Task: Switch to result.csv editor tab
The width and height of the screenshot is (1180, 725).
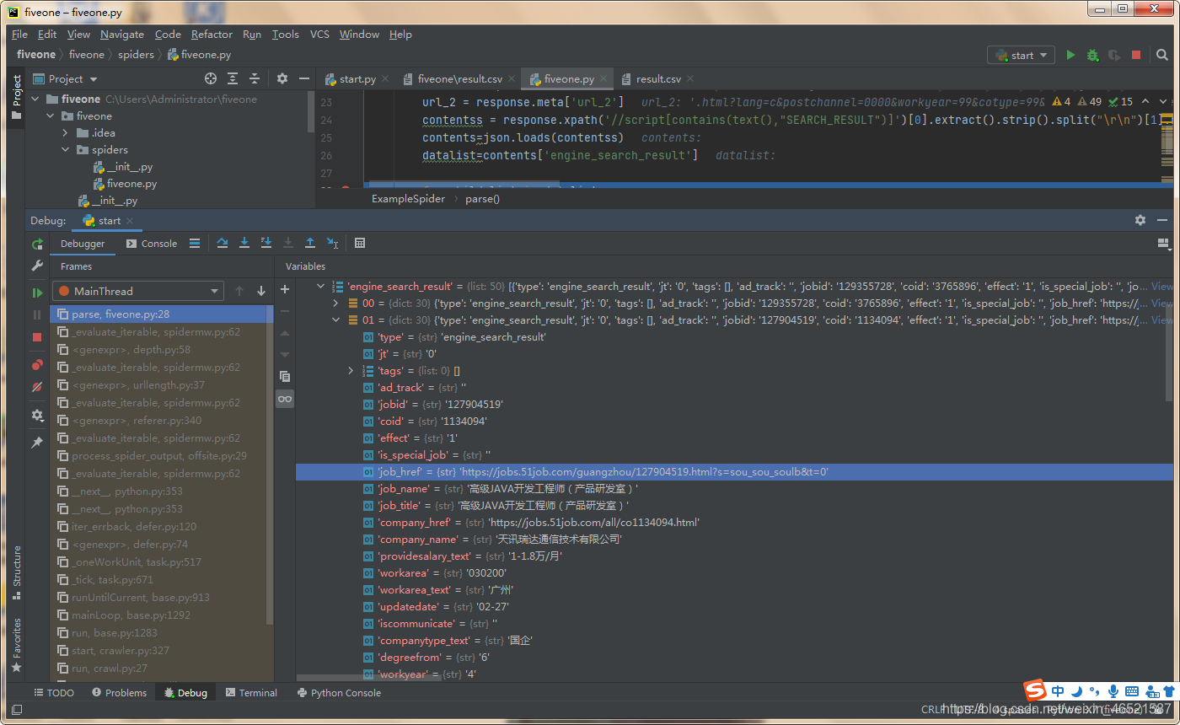Action: (658, 78)
